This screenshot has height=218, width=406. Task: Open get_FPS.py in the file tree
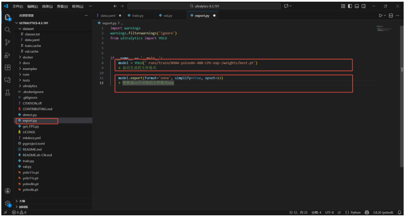pyautogui.click(x=54, y=126)
